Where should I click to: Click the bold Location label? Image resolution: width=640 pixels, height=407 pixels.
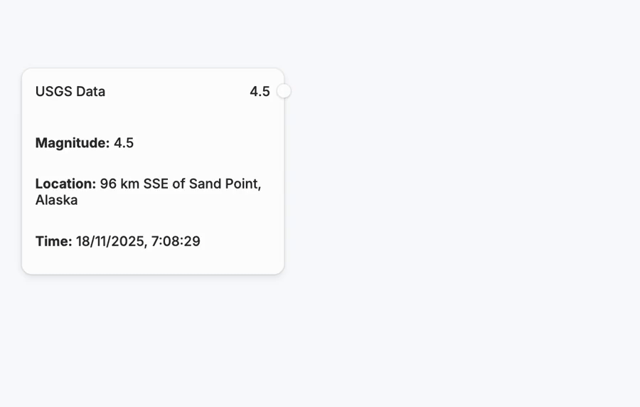65,184
